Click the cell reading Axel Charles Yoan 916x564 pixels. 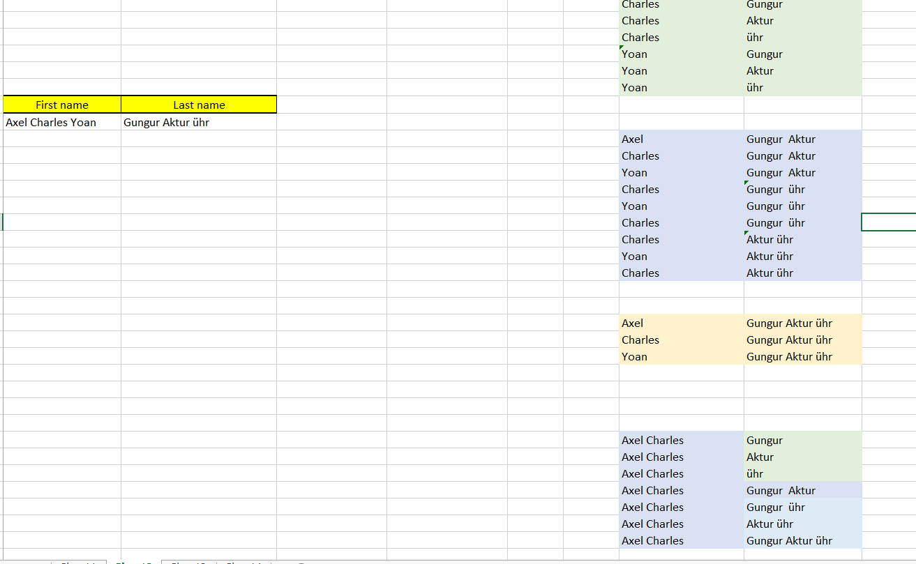click(x=62, y=122)
